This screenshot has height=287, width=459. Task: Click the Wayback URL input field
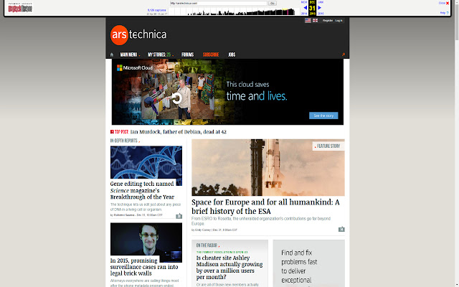(218, 3)
